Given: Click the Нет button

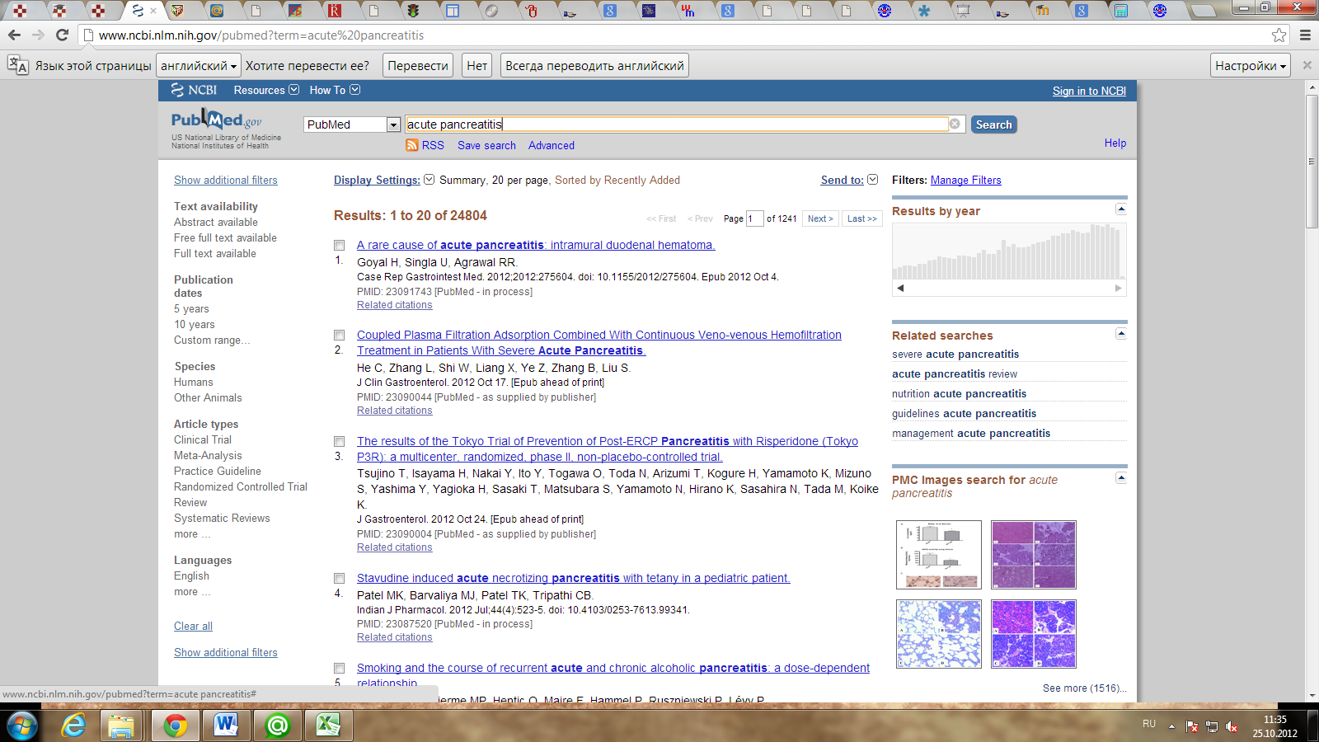Looking at the screenshot, I should click(476, 65).
